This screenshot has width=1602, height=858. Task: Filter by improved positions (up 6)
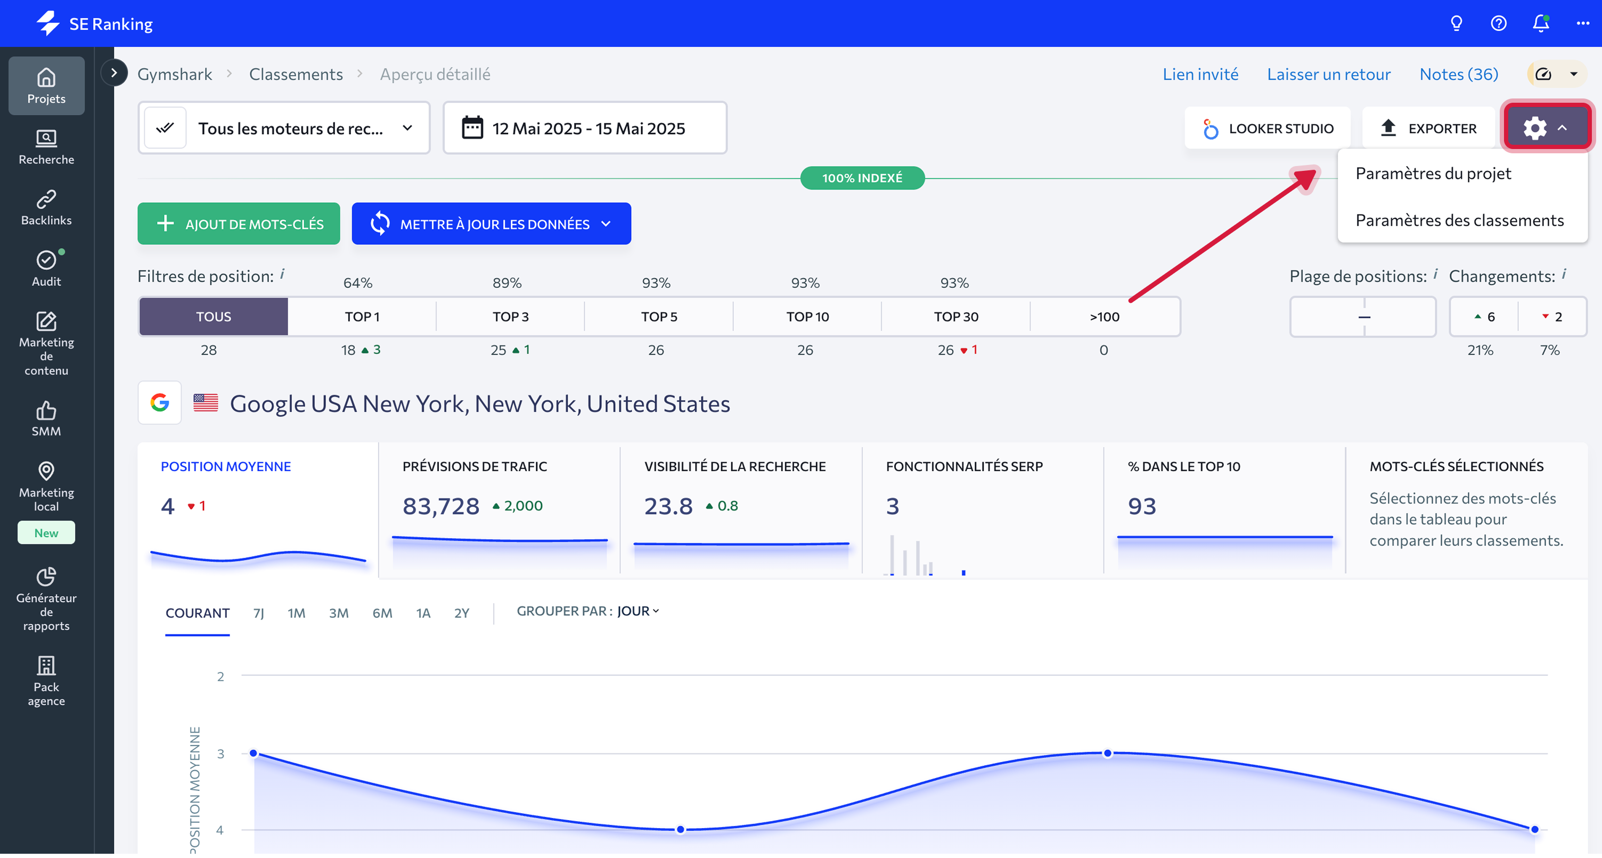1484,317
